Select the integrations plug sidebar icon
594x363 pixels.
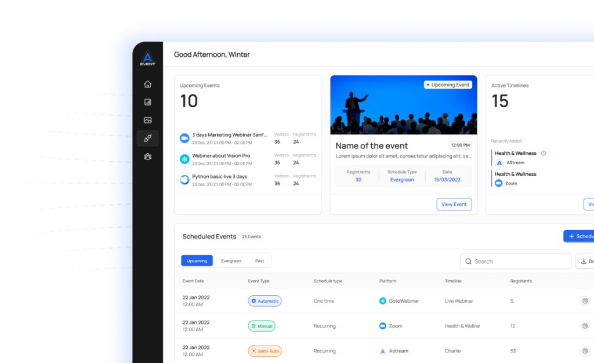pyautogui.click(x=148, y=138)
